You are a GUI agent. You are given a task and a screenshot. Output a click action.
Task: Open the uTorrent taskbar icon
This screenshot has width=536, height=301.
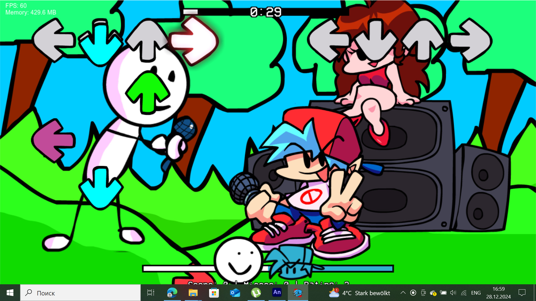click(256, 293)
